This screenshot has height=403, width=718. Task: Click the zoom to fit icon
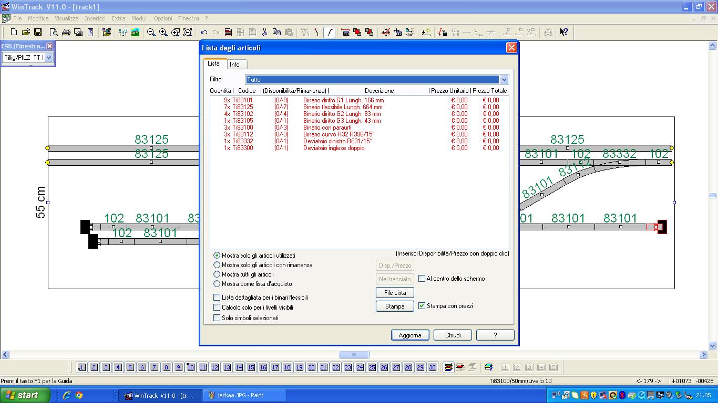click(188, 32)
